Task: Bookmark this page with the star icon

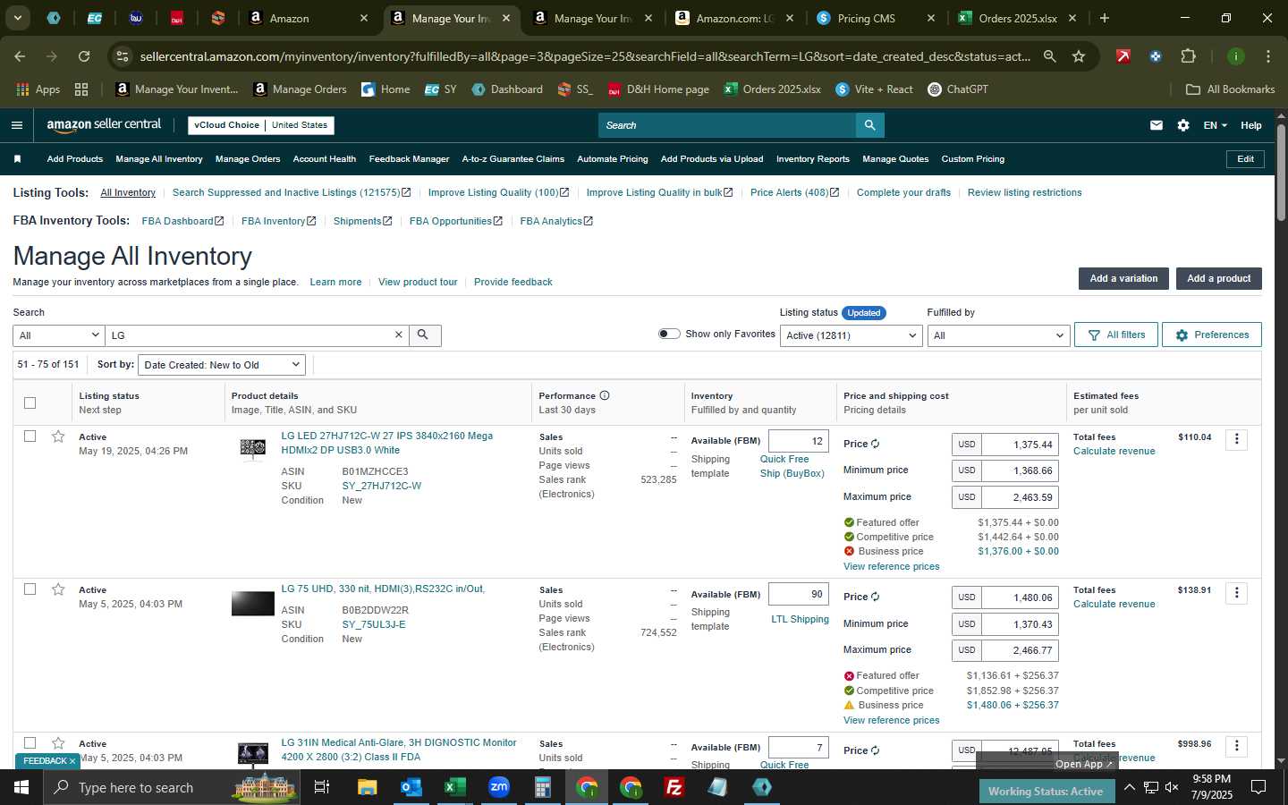Action: click(x=1079, y=56)
